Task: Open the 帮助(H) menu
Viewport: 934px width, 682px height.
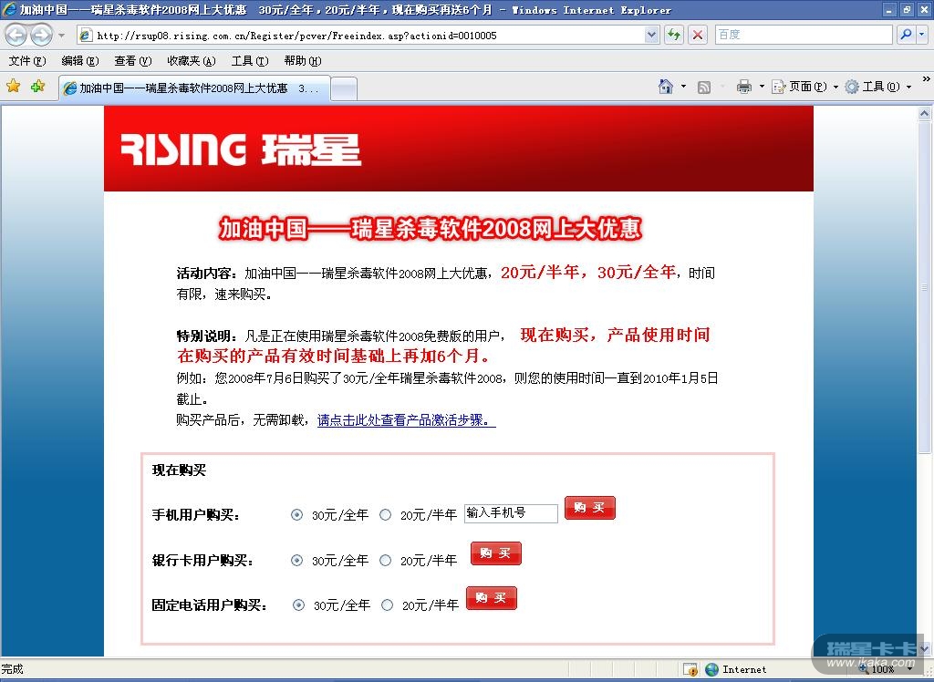Action: click(x=303, y=61)
